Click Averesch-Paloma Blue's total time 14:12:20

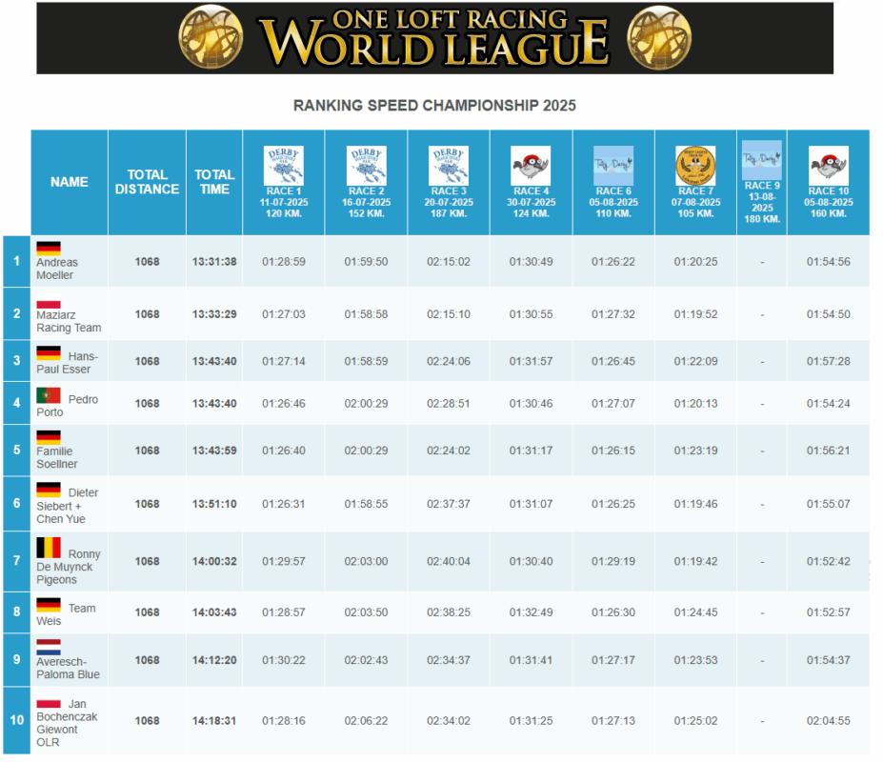(214, 660)
